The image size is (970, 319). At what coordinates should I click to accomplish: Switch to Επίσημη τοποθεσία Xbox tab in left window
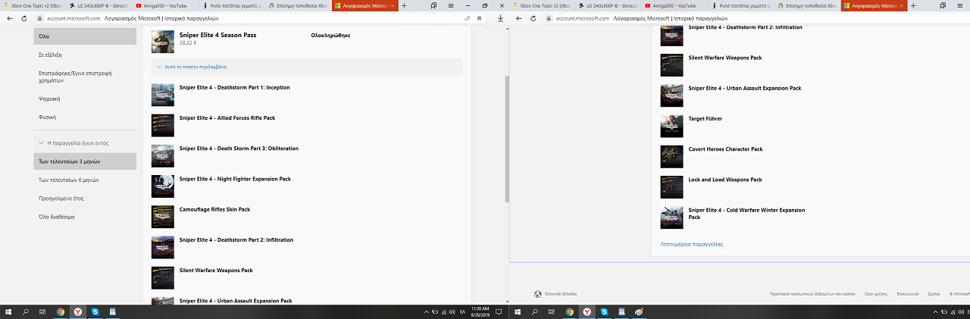coord(299,5)
